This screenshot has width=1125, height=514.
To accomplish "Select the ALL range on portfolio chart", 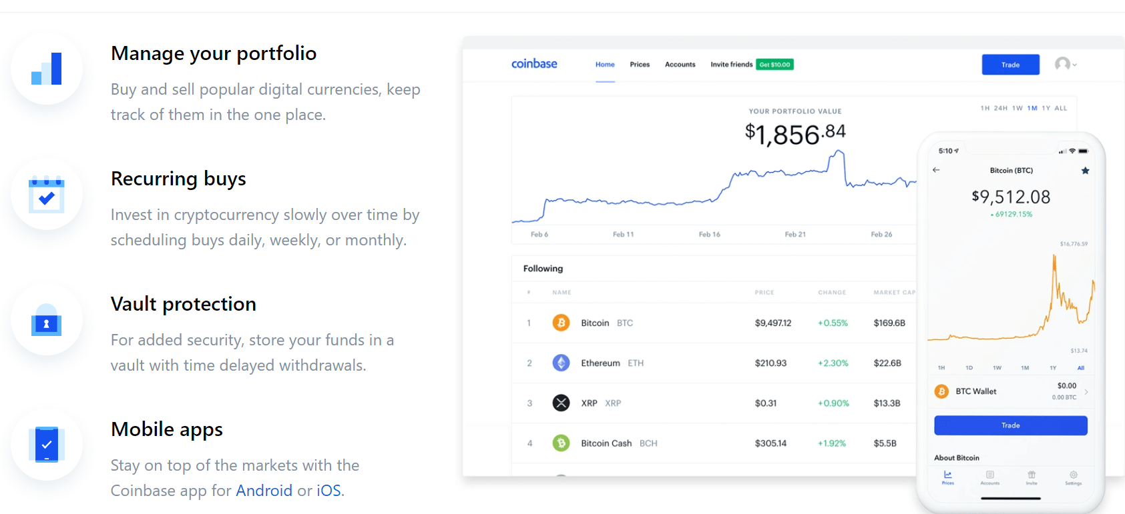I will point(1061,108).
